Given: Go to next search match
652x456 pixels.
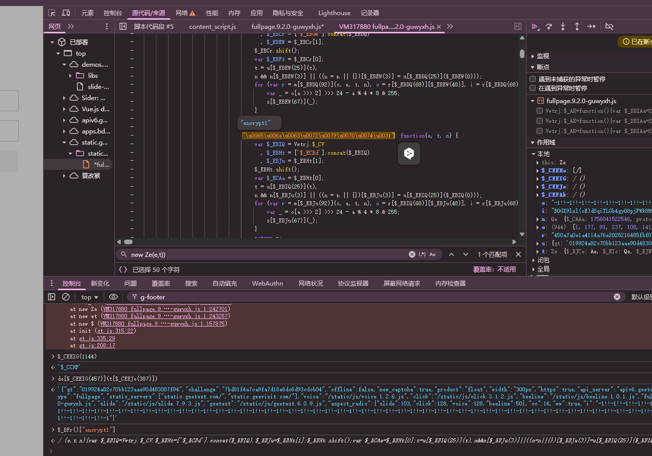Looking at the screenshot, I should pos(466,254).
